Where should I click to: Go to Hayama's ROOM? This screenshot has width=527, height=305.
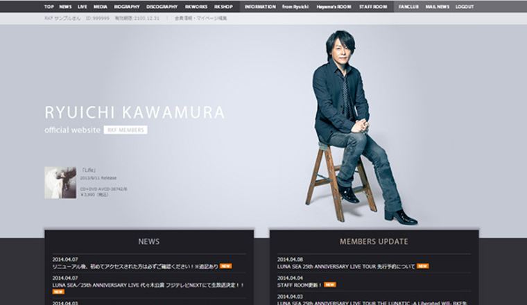click(334, 7)
